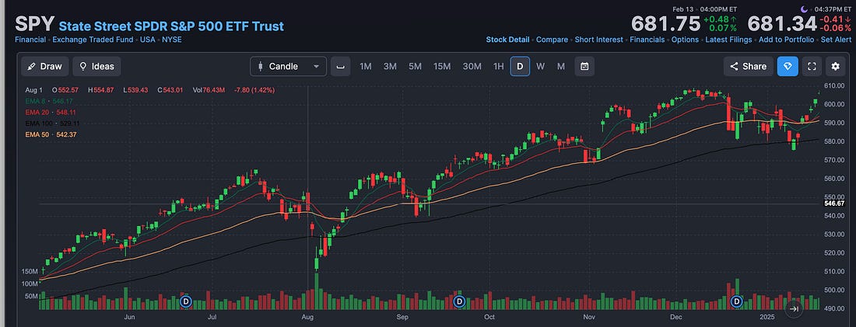Select the 1M timeframe
This screenshot has width=856, height=327.
click(365, 67)
